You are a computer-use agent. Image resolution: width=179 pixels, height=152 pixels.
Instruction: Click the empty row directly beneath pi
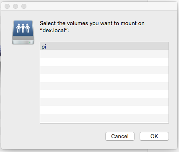pos(104,54)
